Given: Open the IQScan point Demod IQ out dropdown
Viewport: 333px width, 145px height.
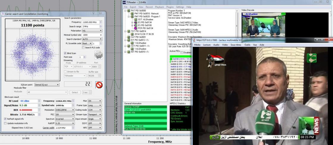Looking at the screenshot, I should tap(47, 85).
